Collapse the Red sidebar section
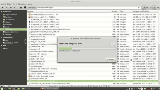 coord(1,46)
